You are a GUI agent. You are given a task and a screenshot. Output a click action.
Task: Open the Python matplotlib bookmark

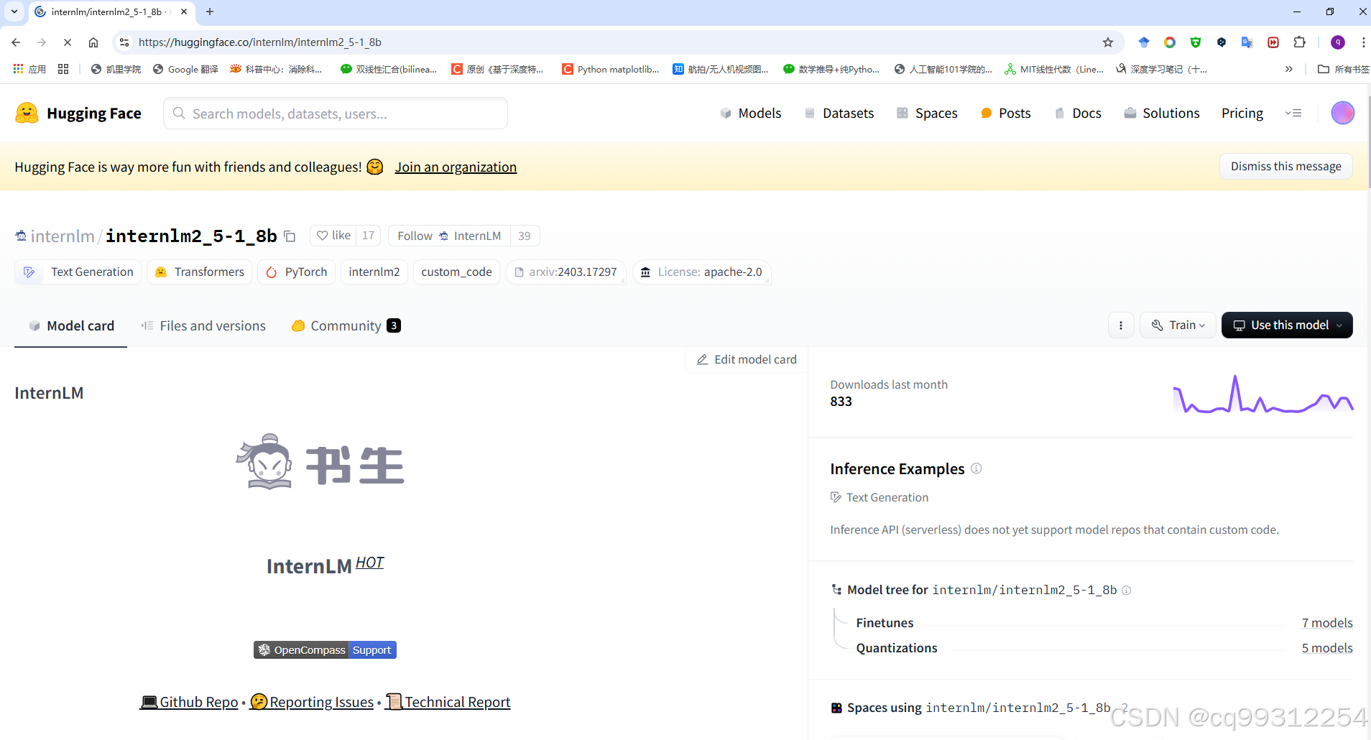611,69
